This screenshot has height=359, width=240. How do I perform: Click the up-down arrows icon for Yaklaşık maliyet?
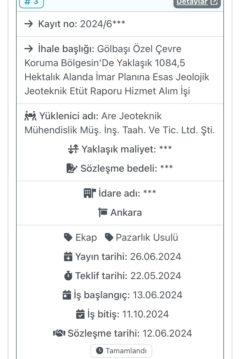[73, 149]
